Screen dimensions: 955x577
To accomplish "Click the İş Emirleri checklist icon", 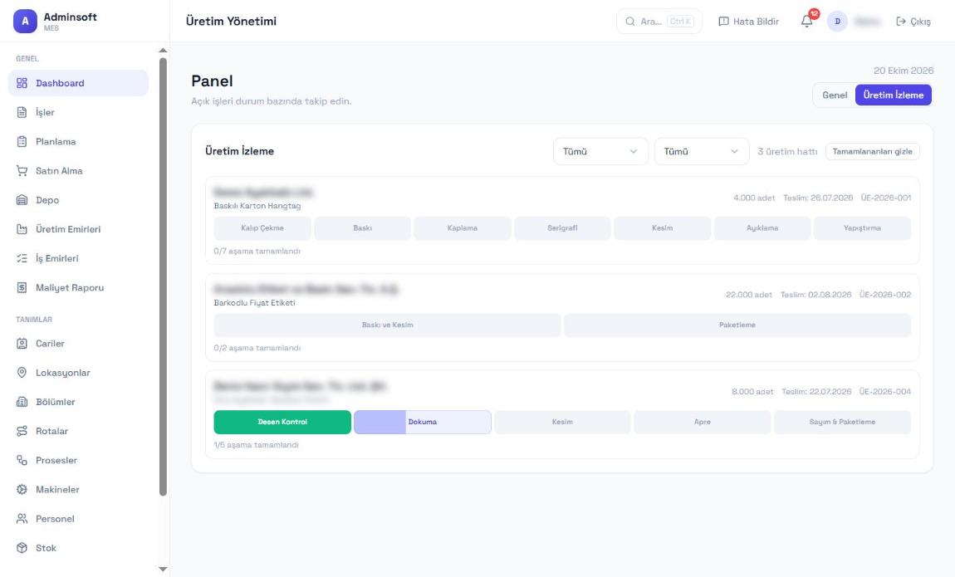I will 22,258.
